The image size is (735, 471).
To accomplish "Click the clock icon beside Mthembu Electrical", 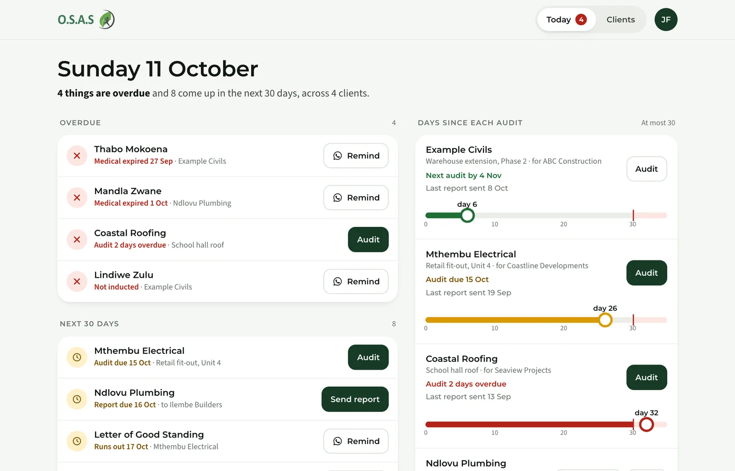I will point(77,357).
